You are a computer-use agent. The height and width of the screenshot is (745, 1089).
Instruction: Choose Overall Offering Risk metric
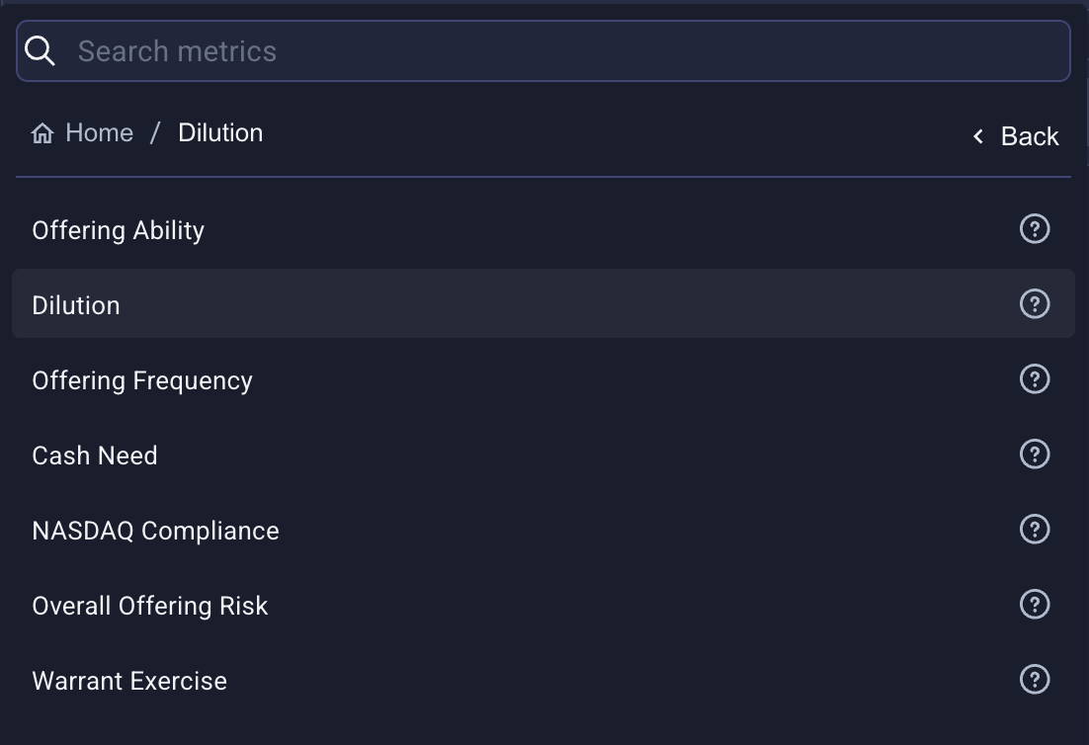[x=150, y=606]
